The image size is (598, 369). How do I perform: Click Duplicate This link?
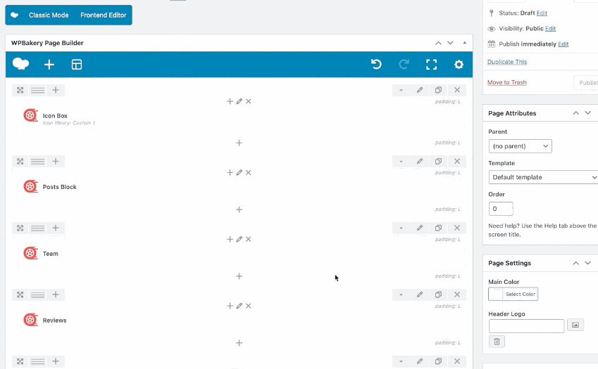point(507,62)
